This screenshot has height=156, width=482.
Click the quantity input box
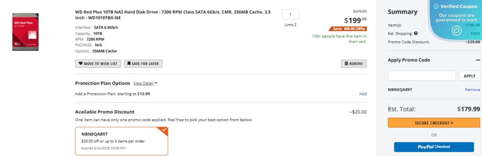[x=290, y=15]
